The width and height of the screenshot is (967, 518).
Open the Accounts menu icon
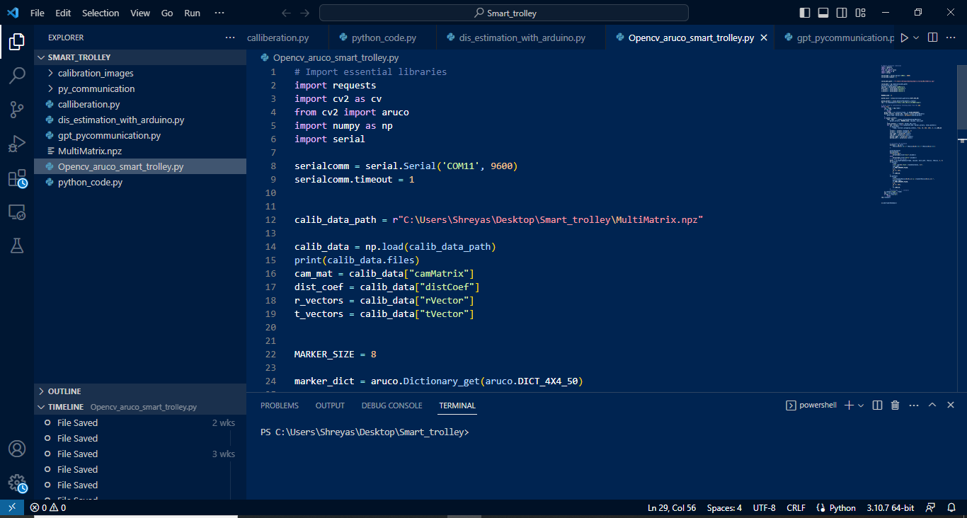point(17,449)
